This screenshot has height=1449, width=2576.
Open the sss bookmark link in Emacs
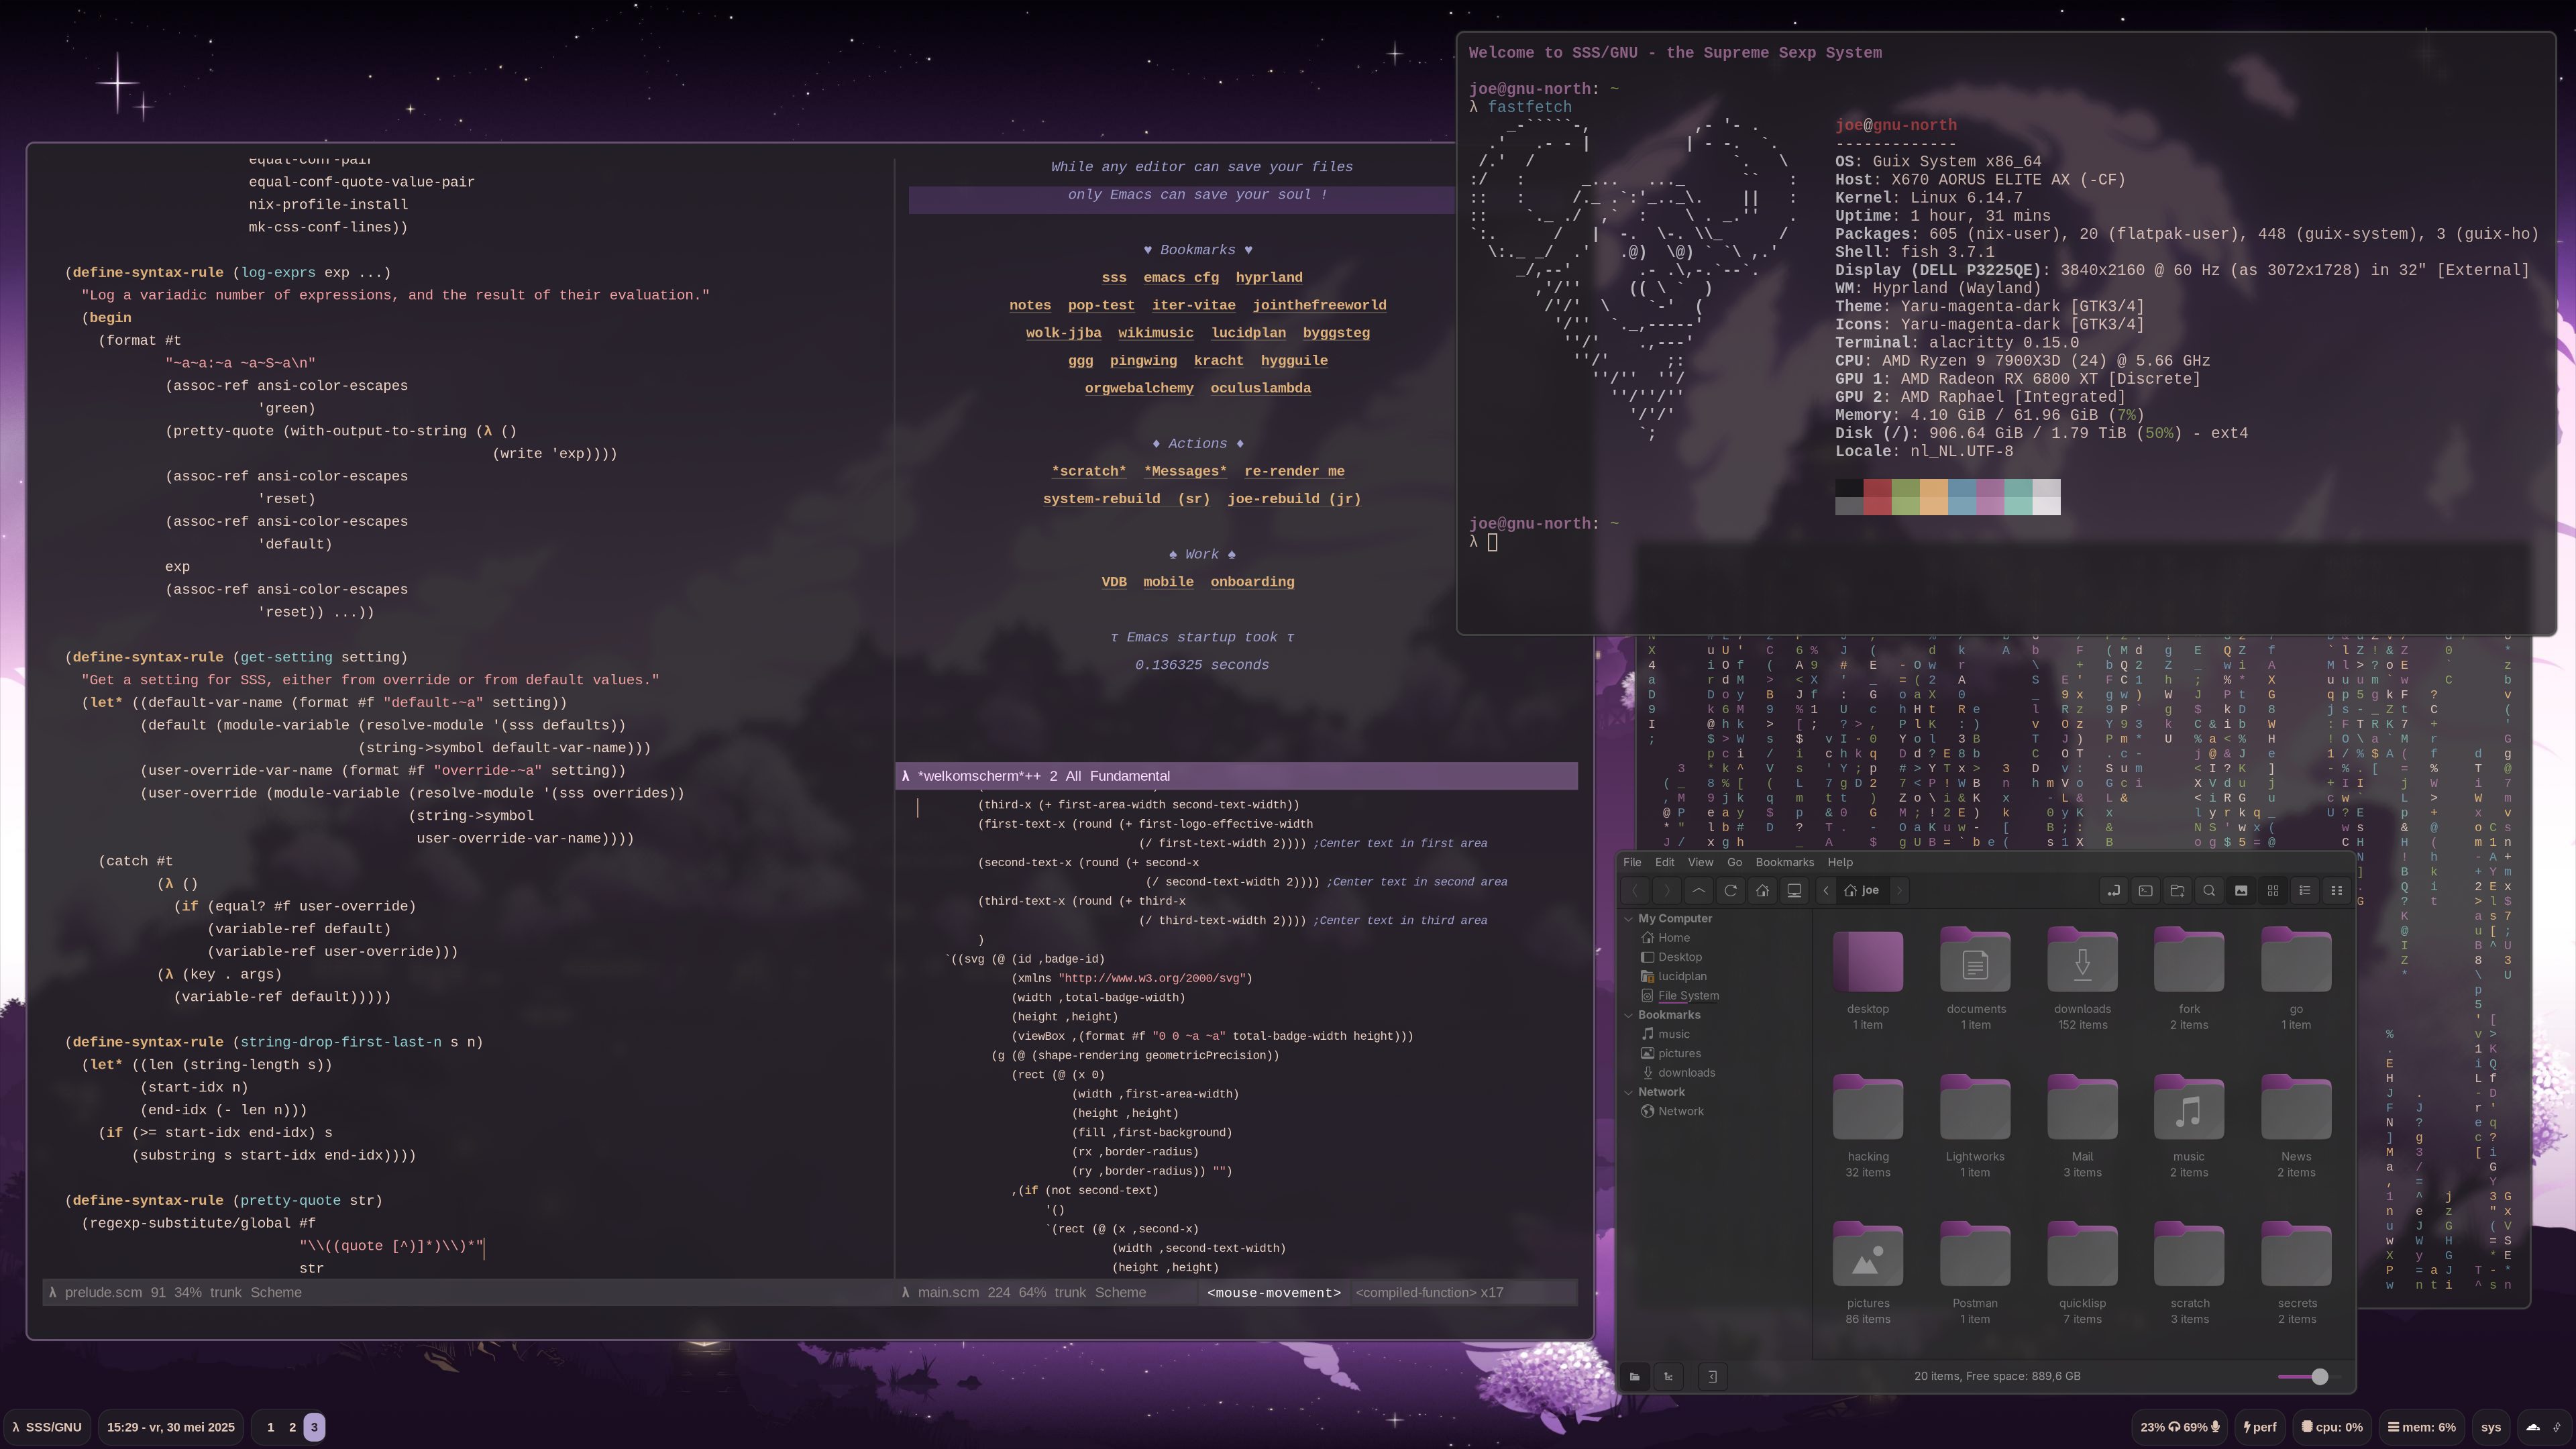(x=1114, y=277)
